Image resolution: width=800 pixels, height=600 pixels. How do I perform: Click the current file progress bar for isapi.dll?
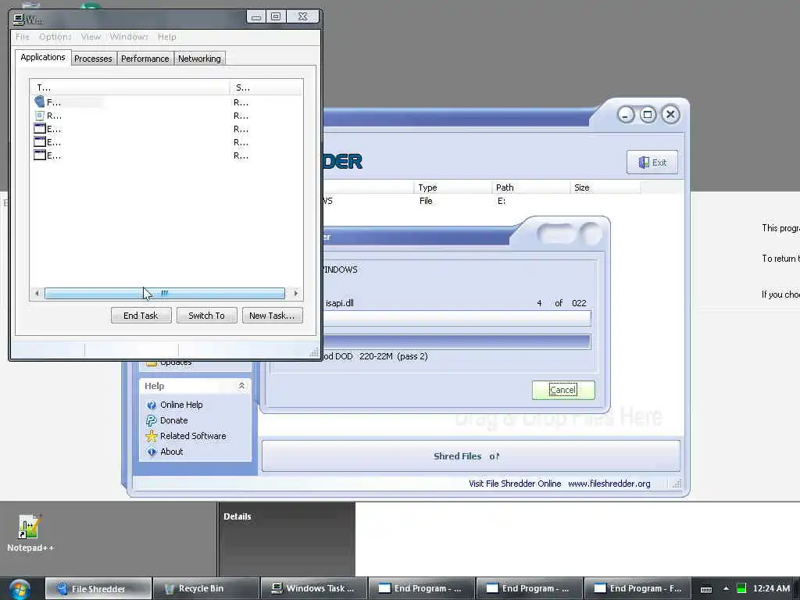click(456, 319)
